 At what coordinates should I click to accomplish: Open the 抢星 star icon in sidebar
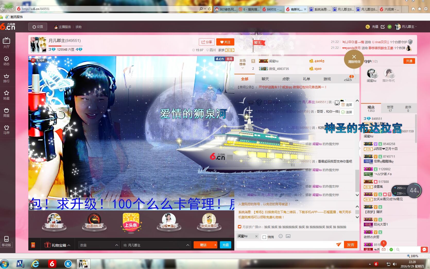(x=6, y=95)
